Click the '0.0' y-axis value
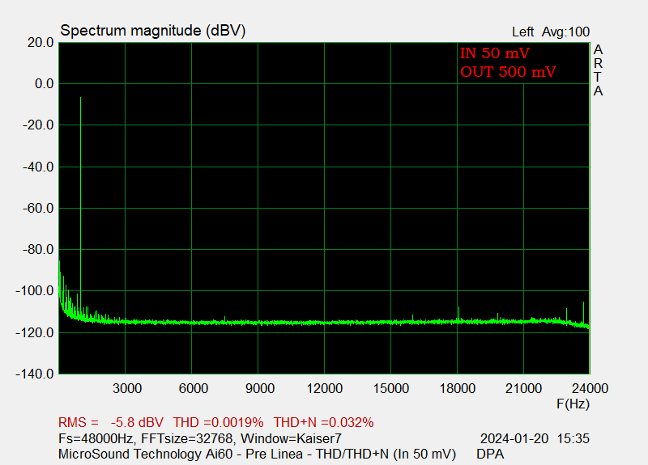Screen dimensions: 648x465 click(x=45, y=84)
